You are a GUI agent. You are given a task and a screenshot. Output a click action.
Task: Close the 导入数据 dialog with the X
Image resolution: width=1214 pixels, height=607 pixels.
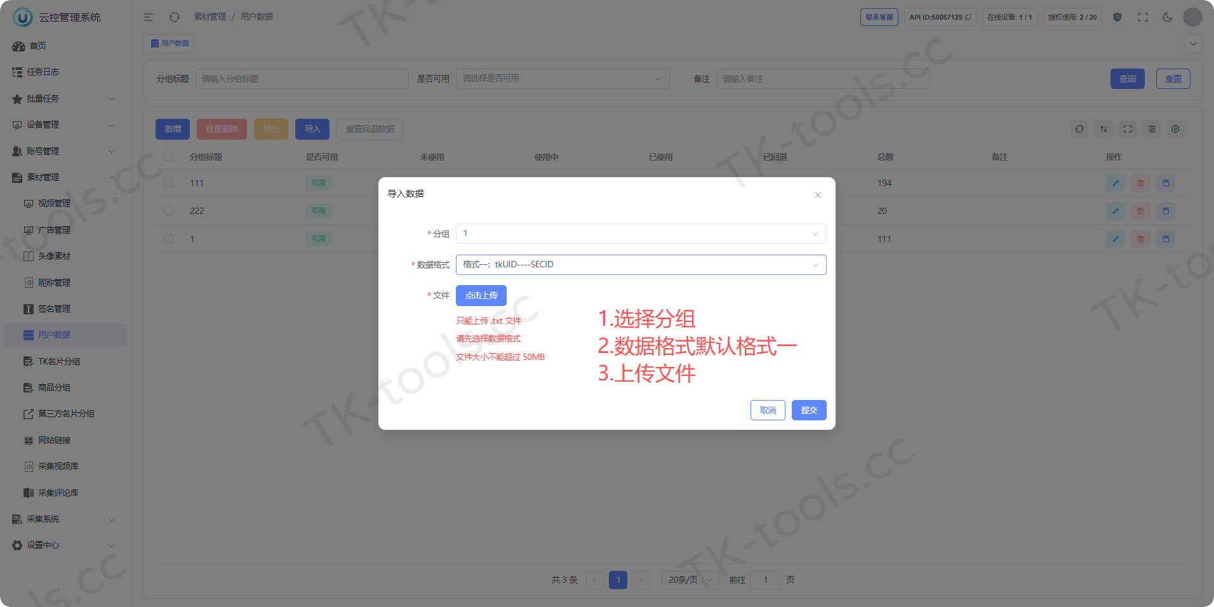point(818,195)
